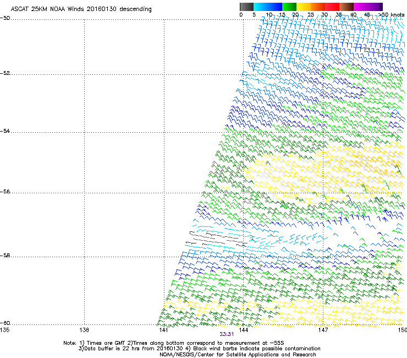The image size is (407, 358).
Task: Click the gray low-wind barbs near 57.5S
Action: (x=217, y=238)
